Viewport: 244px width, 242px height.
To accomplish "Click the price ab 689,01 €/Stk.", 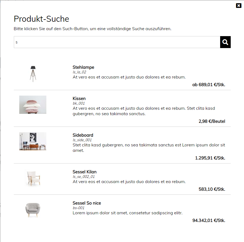I will (x=209, y=85).
